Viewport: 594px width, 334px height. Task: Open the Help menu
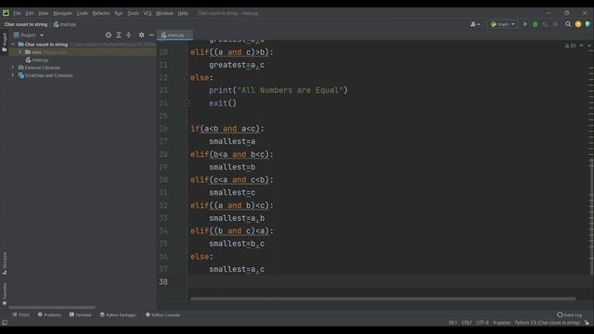click(x=183, y=13)
